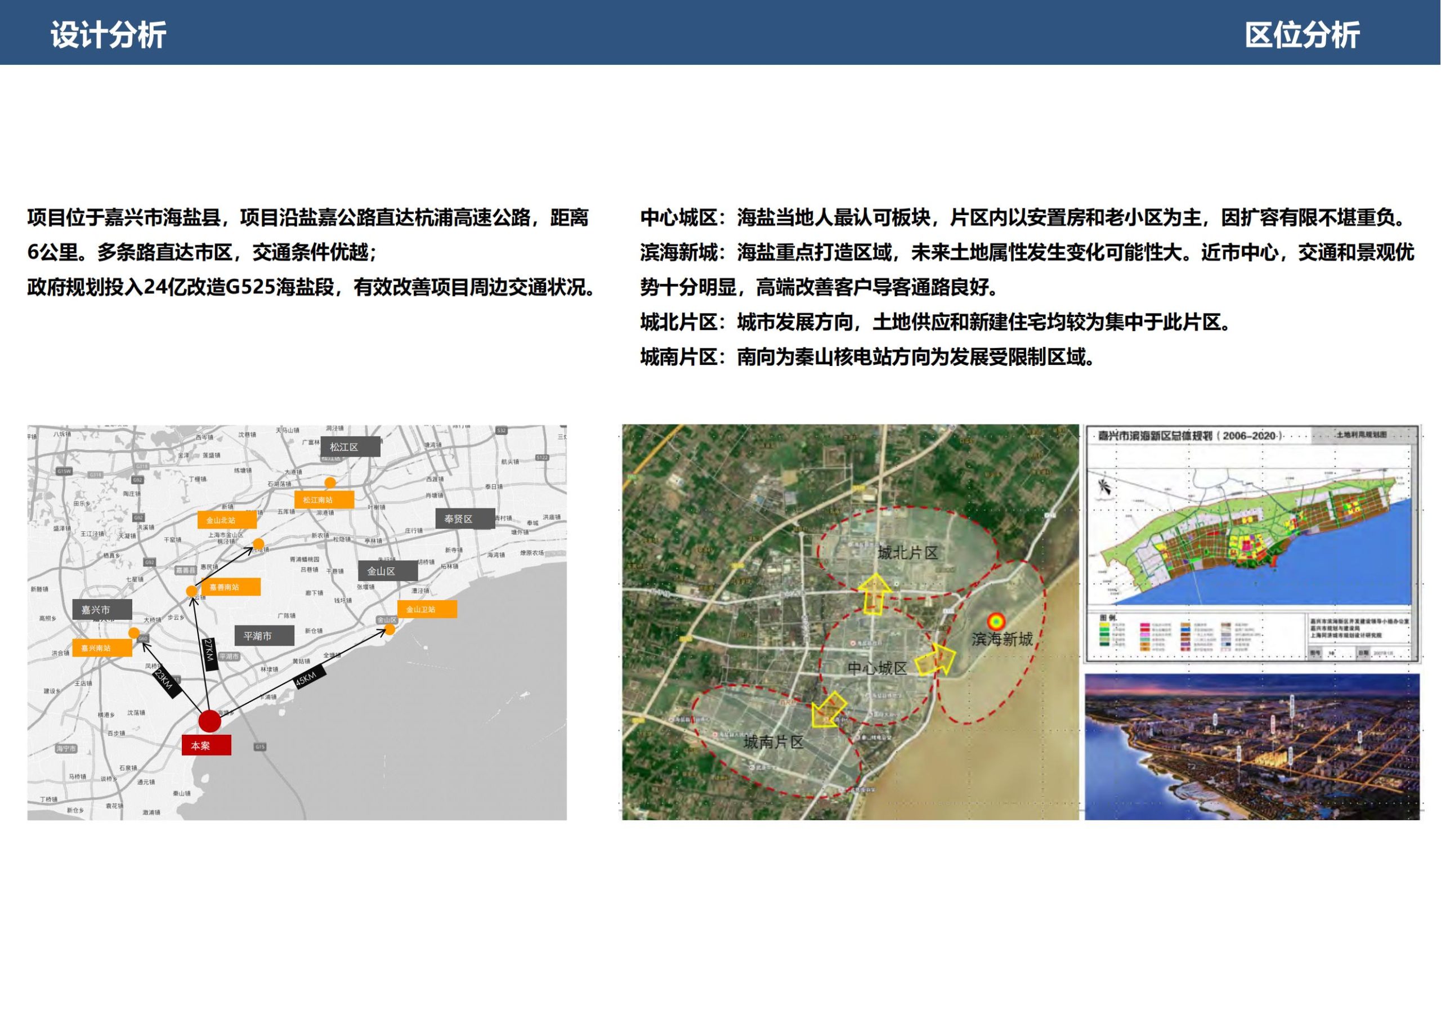Click the orange dot below 金山卫站 label
The image size is (1441, 1019).
(389, 629)
